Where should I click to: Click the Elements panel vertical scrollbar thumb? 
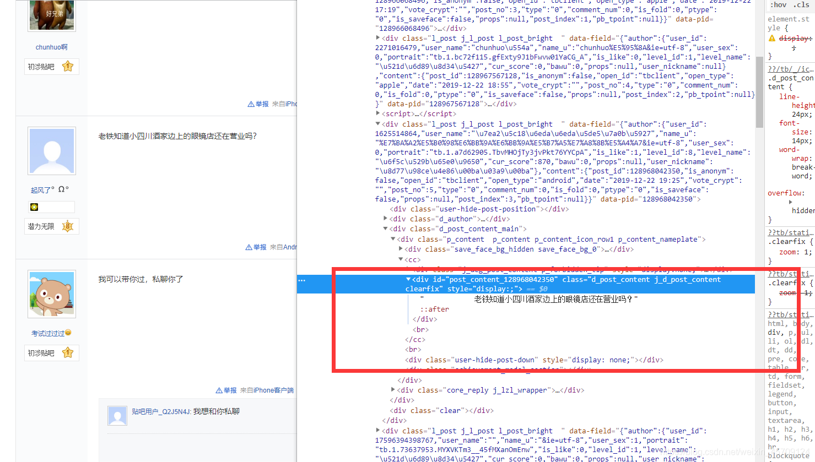point(759,91)
